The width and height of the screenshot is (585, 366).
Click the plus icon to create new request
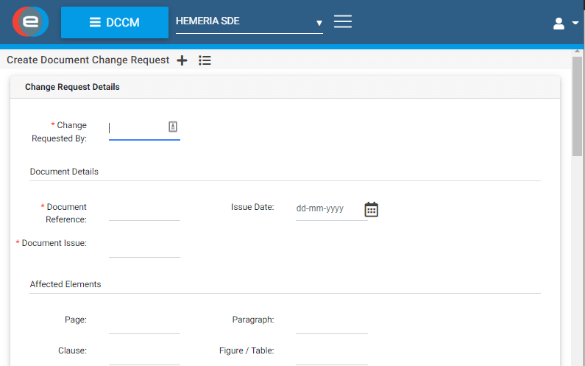tap(182, 60)
